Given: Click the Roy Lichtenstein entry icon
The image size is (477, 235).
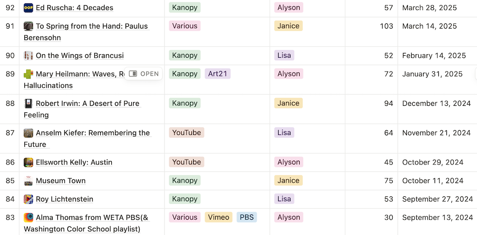Looking at the screenshot, I should [x=28, y=199].
